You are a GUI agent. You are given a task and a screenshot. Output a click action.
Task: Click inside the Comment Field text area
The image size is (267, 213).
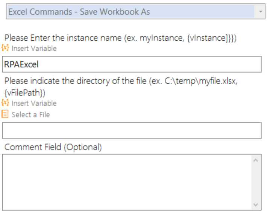127,182
